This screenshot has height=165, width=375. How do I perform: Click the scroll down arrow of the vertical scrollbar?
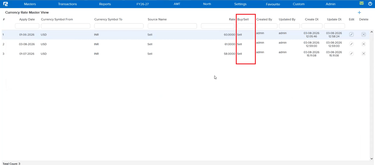point(372,158)
